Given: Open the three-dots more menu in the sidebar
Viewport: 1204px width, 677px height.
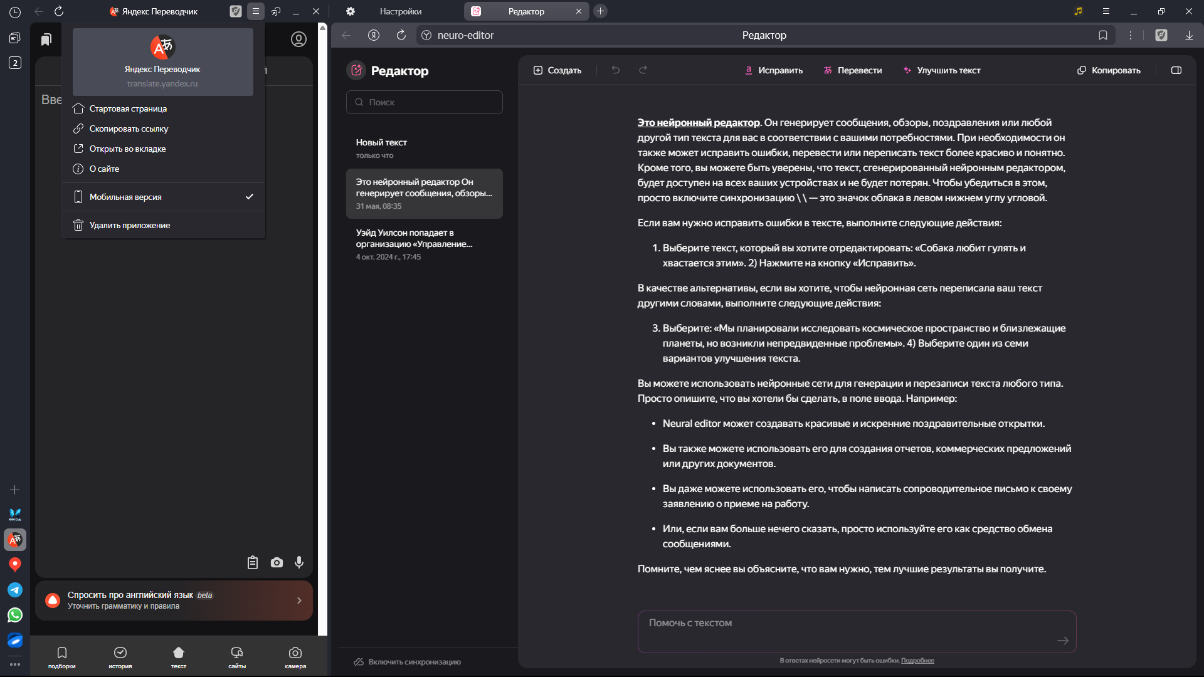Looking at the screenshot, I should tap(15, 664).
